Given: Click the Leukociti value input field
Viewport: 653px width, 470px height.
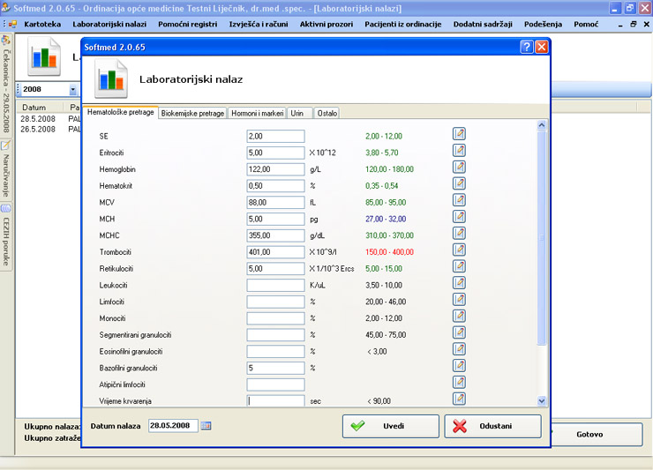Looking at the screenshot, I should tap(275, 285).
